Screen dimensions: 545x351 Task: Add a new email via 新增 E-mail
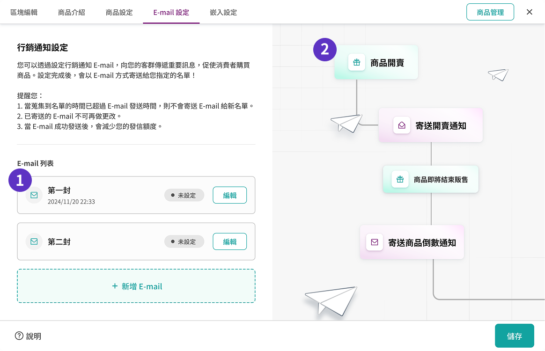[x=136, y=286]
